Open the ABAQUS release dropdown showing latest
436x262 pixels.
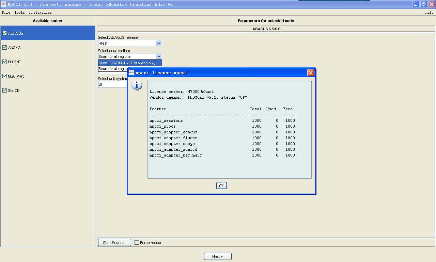[130, 43]
